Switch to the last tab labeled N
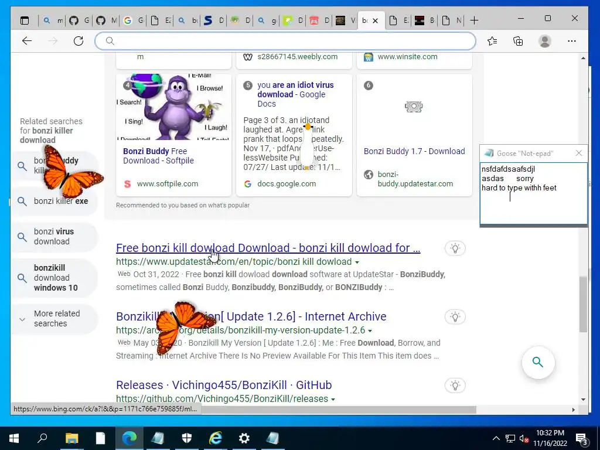Image resolution: width=600 pixels, height=450 pixels. [x=452, y=21]
